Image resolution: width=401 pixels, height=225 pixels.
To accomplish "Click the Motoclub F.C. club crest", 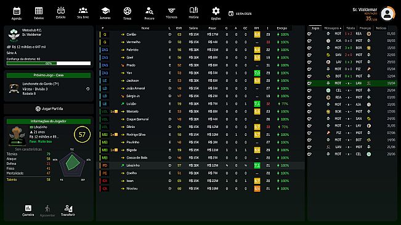I will pos(14,35).
